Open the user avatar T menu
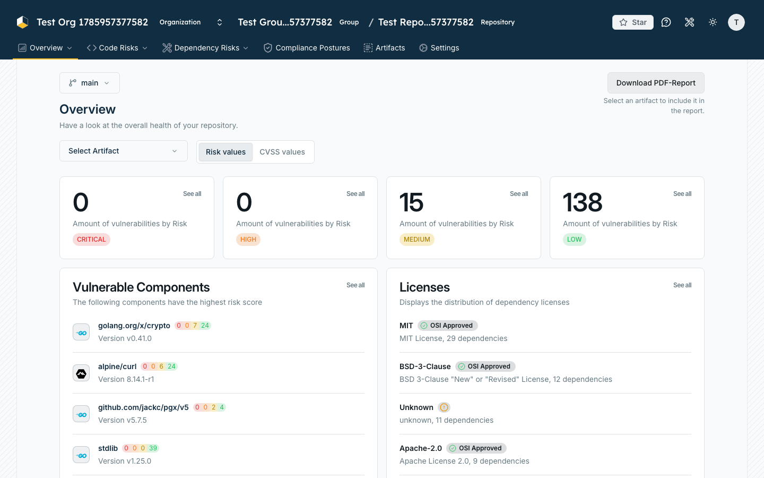The width and height of the screenshot is (764, 478). (x=736, y=22)
